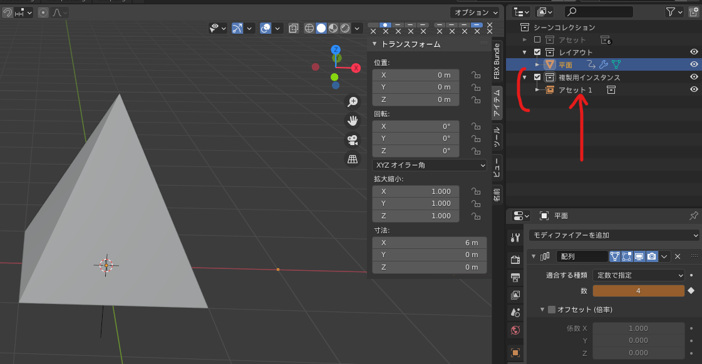Switch perspective/orthographic with the grid icon

tap(353, 159)
